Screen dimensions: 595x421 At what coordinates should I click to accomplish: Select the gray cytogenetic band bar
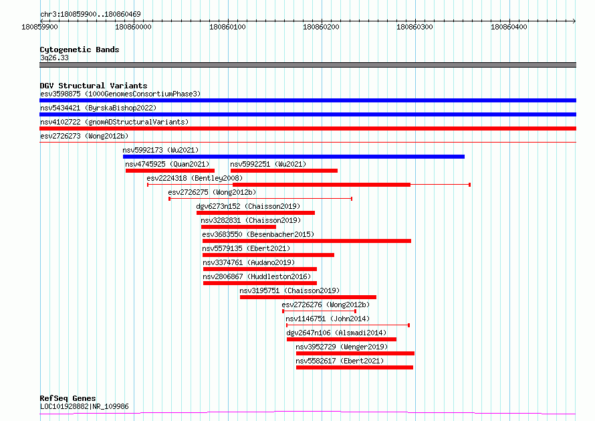[x=308, y=65]
